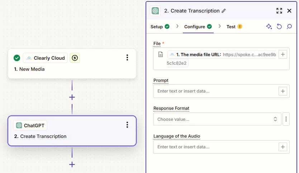Open Response Format three-dot options
Screen dimensions: 299x173
(x=286, y=119)
